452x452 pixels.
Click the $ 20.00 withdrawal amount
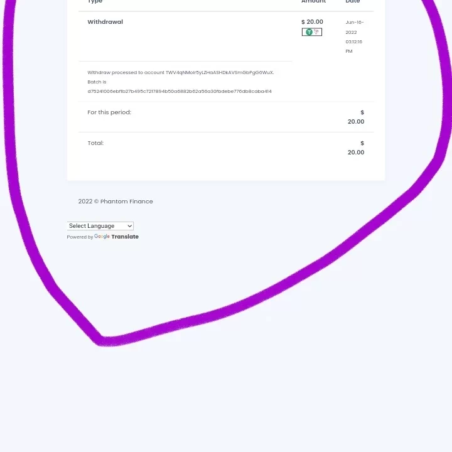click(x=312, y=22)
